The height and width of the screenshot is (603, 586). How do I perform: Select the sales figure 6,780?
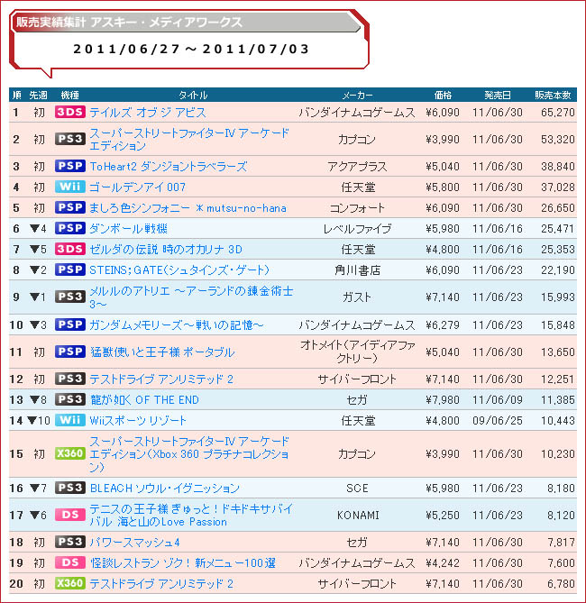(x=561, y=584)
